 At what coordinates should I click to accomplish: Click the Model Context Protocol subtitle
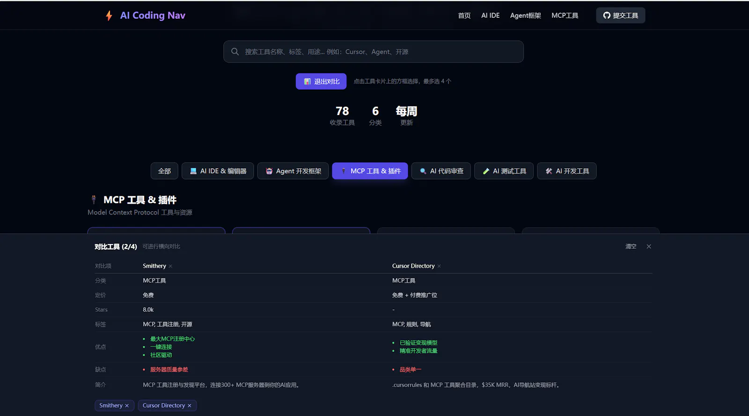[x=140, y=213]
